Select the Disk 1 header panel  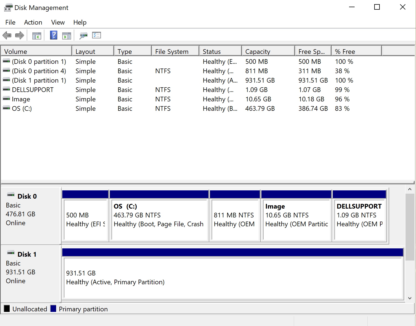pyautogui.click(x=30, y=274)
